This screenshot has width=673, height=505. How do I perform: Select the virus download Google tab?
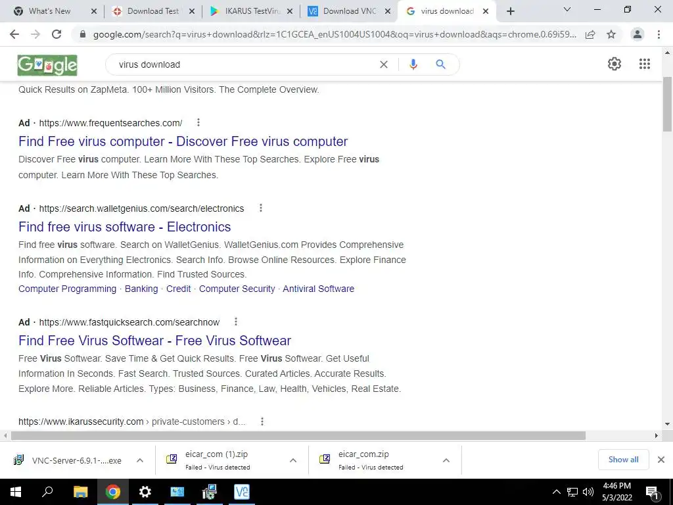pos(447,11)
